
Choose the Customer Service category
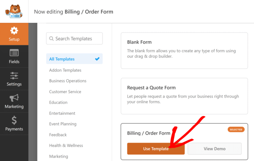[x=65, y=92]
